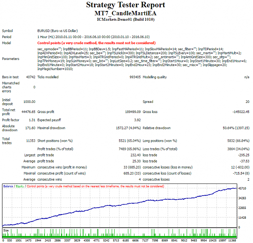Screen dimensions: 253x243
Task: Click Profit factor value 1.31
Action: coord(32,120)
